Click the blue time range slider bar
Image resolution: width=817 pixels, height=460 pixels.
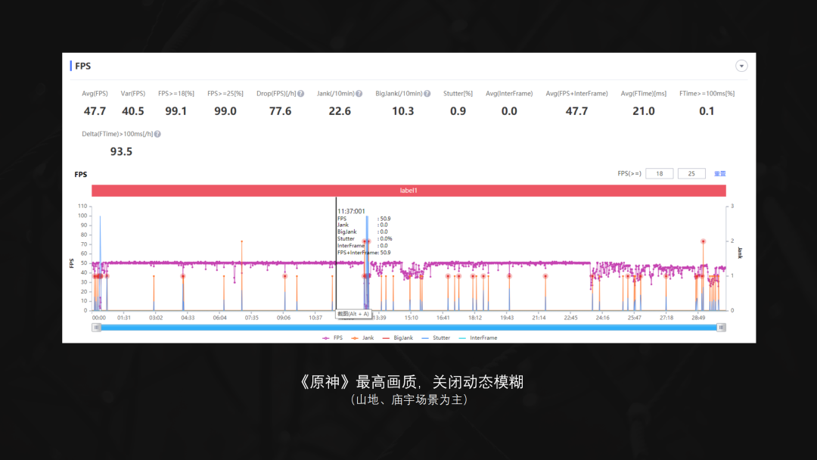pos(408,327)
